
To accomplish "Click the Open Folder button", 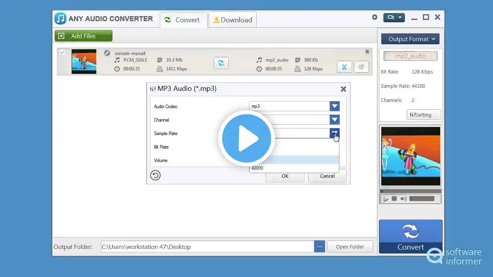I will tap(350, 247).
